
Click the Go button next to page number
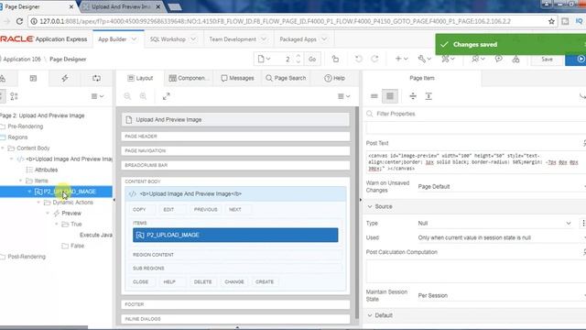(312, 59)
